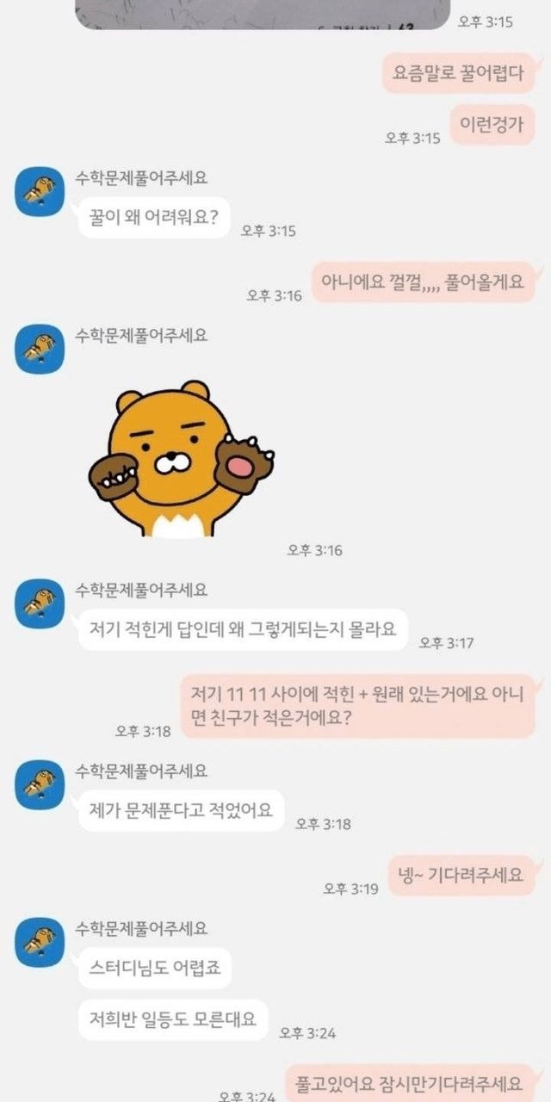Screen dimensions: 551x1102
Task: Tap the '아니에요 껄껄,,,, 풀어올게요' bubble
Action: (x=422, y=282)
